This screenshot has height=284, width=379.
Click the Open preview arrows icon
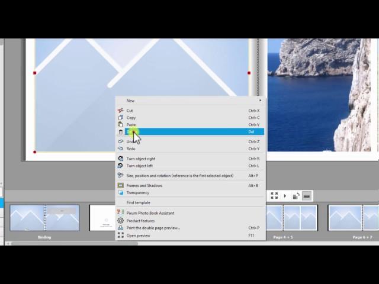point(120,235)
